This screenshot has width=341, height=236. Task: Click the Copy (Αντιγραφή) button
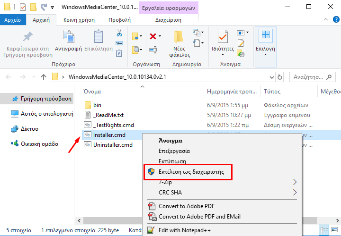pos(68,41)
